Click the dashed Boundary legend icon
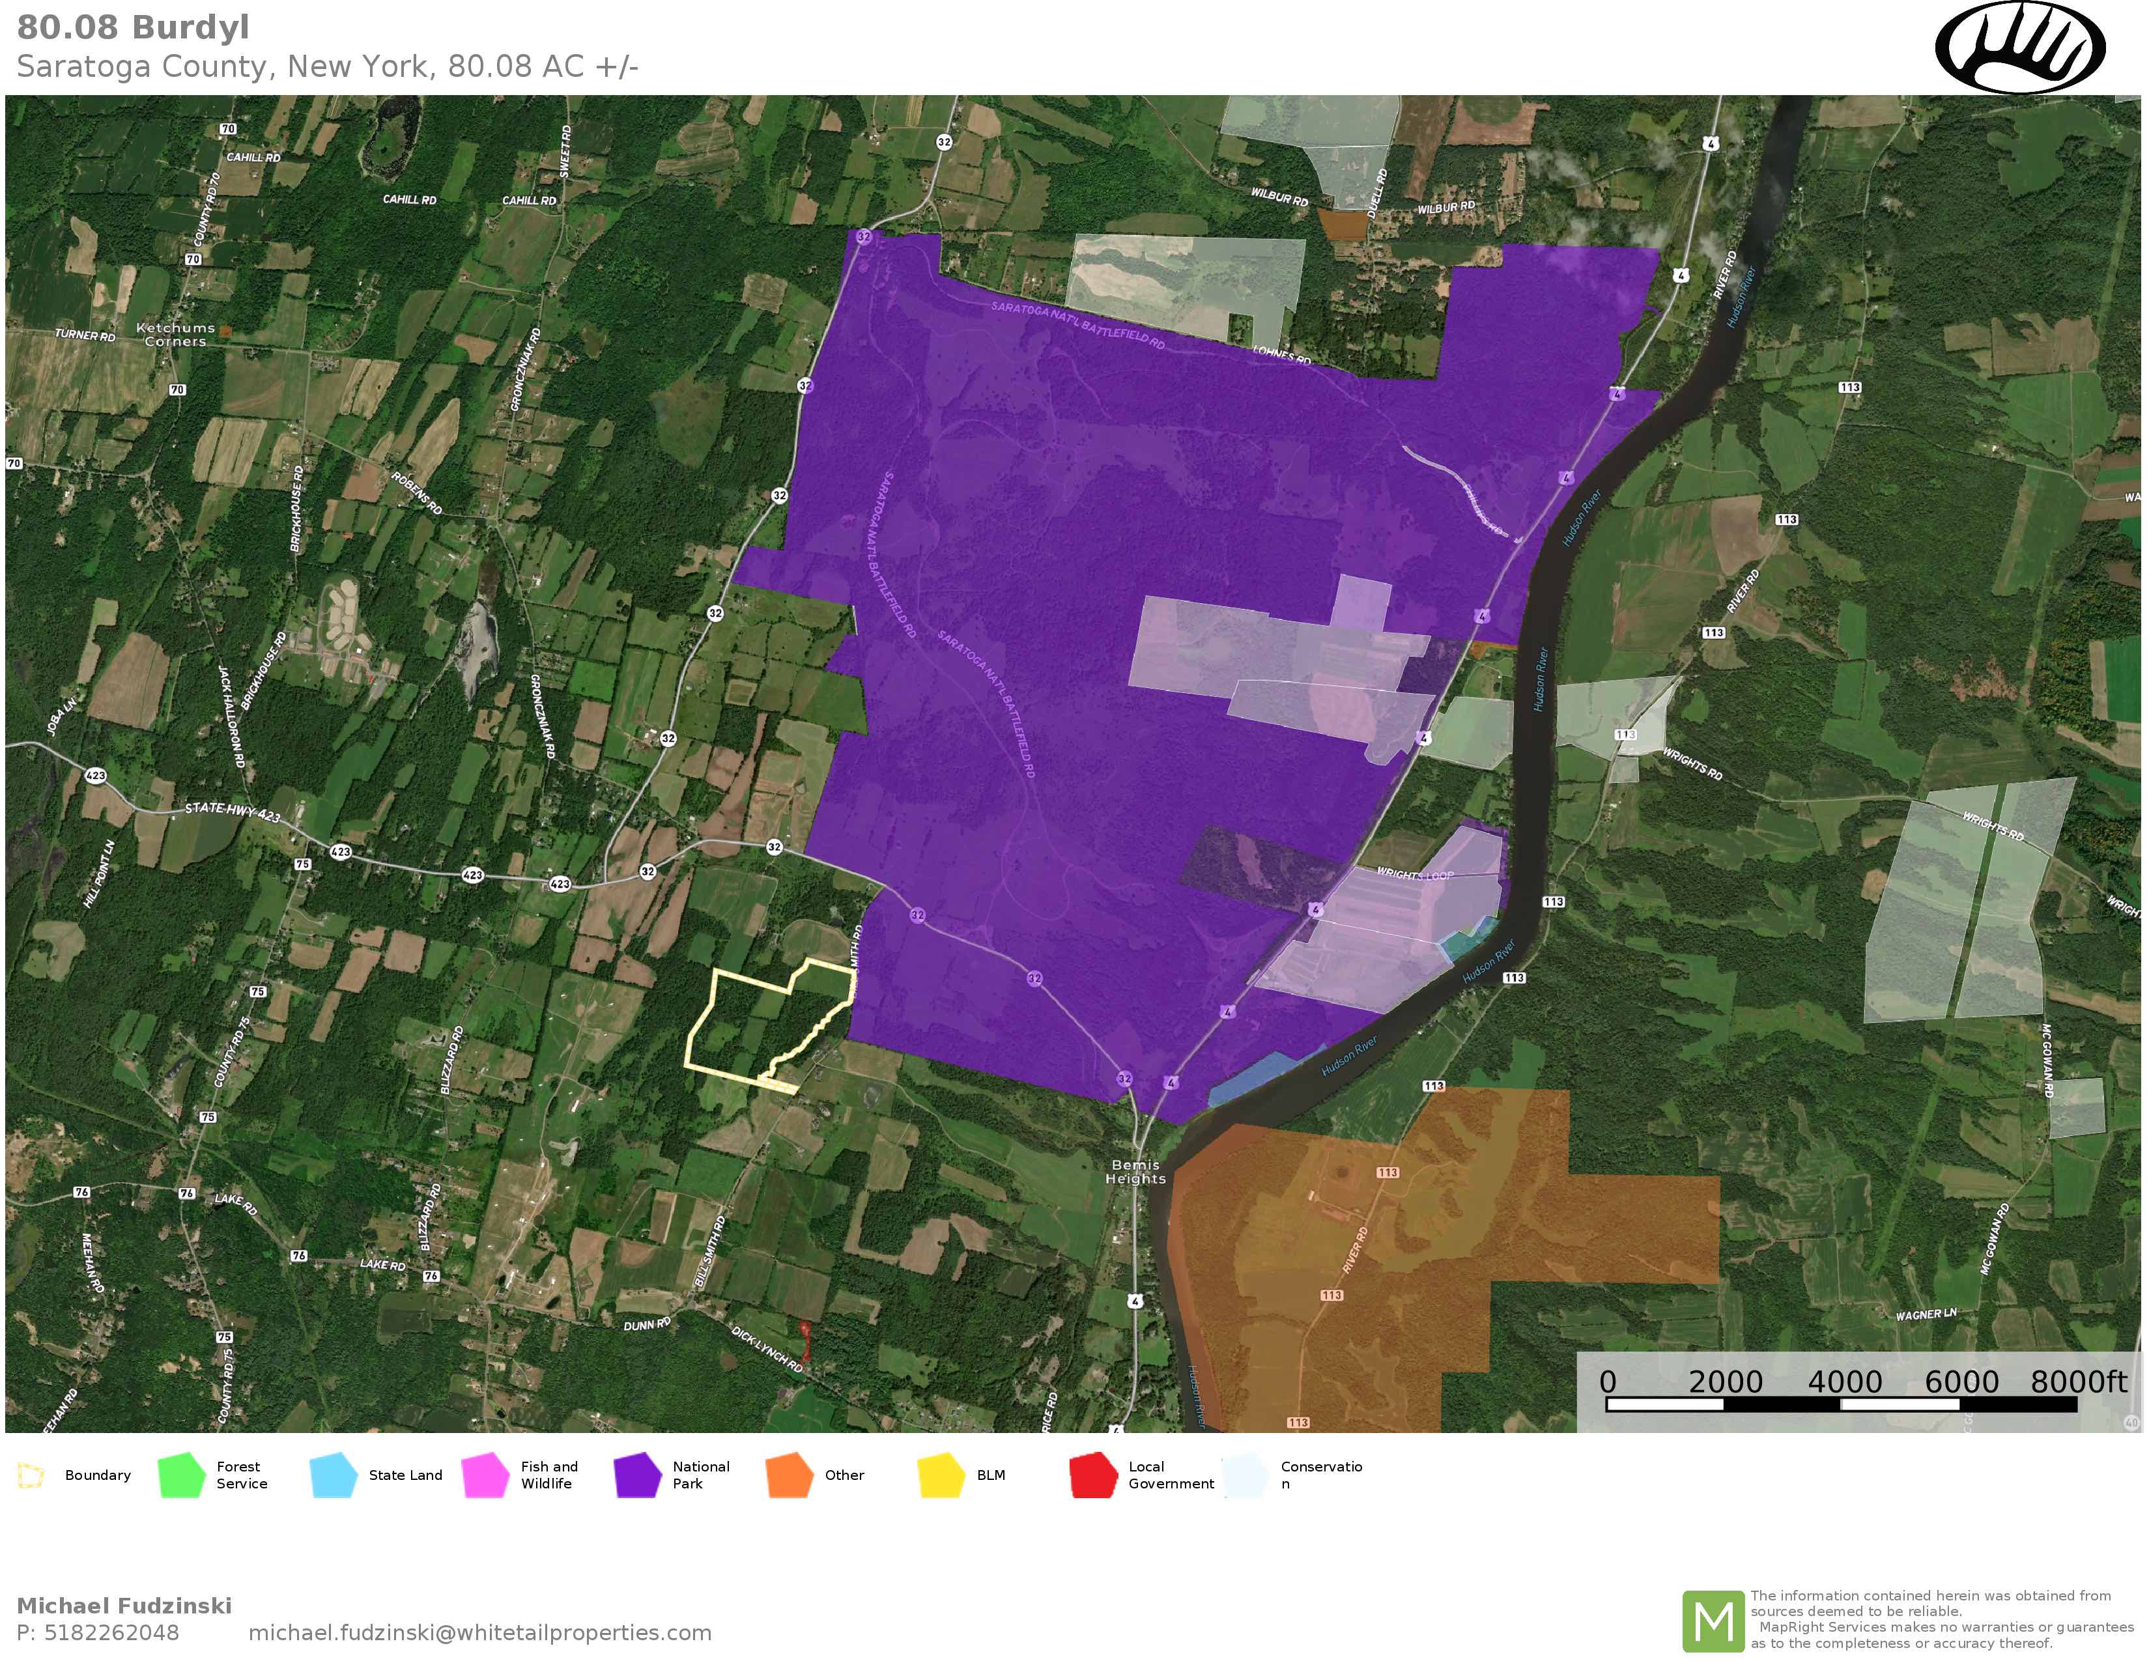2149x1661 pixels. [x=31, y=1475]
